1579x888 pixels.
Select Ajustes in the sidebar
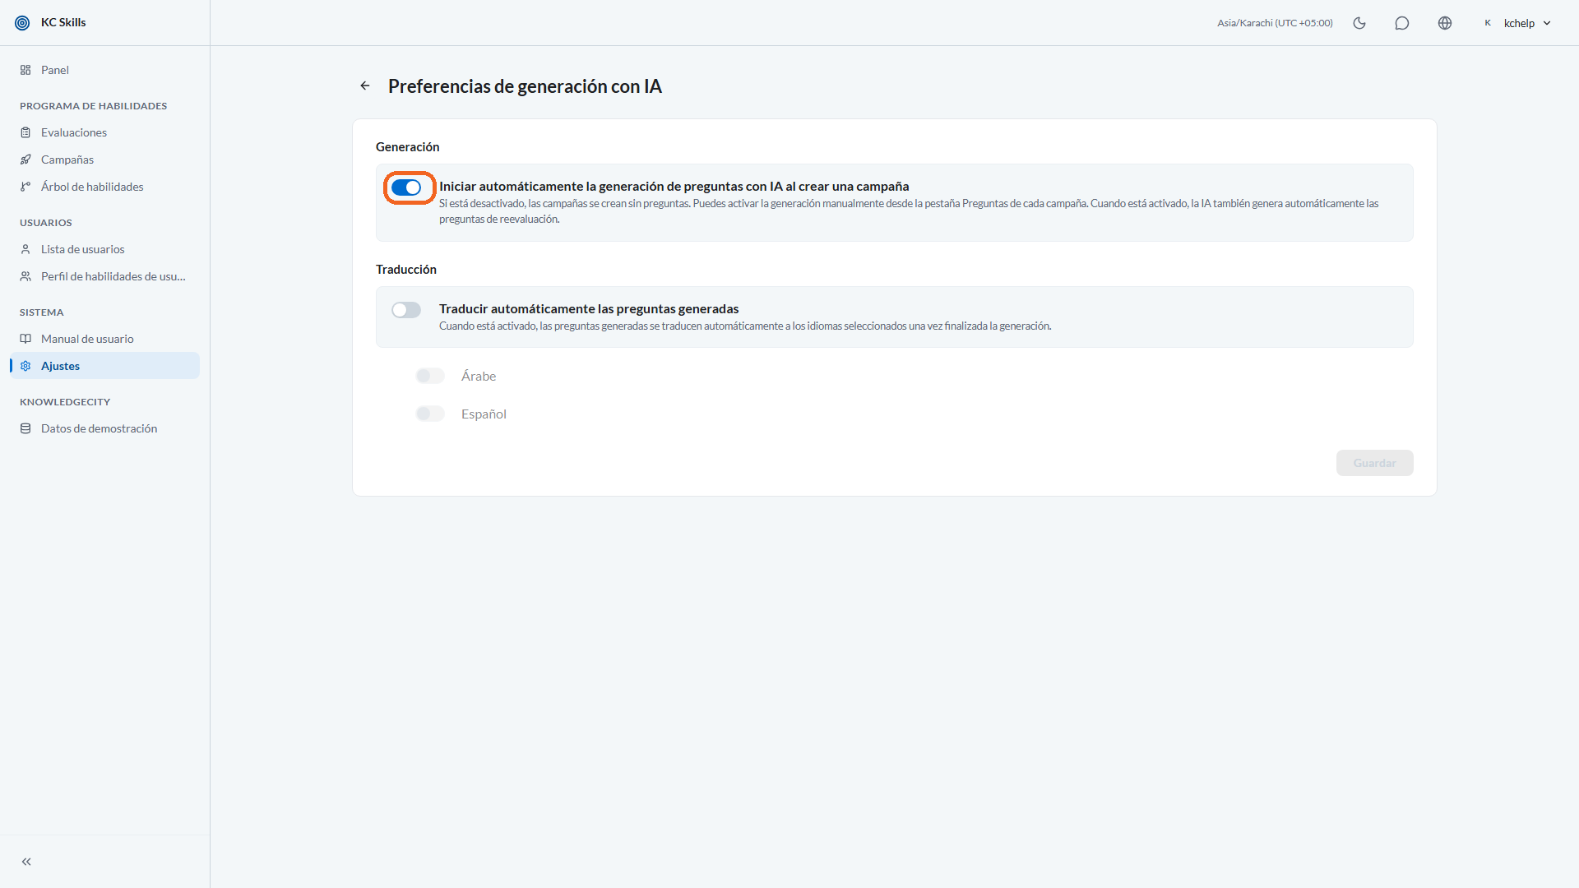104,366
